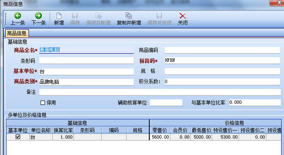Viewport: 284px width, 155px height.
Task: Select the 台 unit name cell
Action: pyautogui.click(x=41, y=137)
